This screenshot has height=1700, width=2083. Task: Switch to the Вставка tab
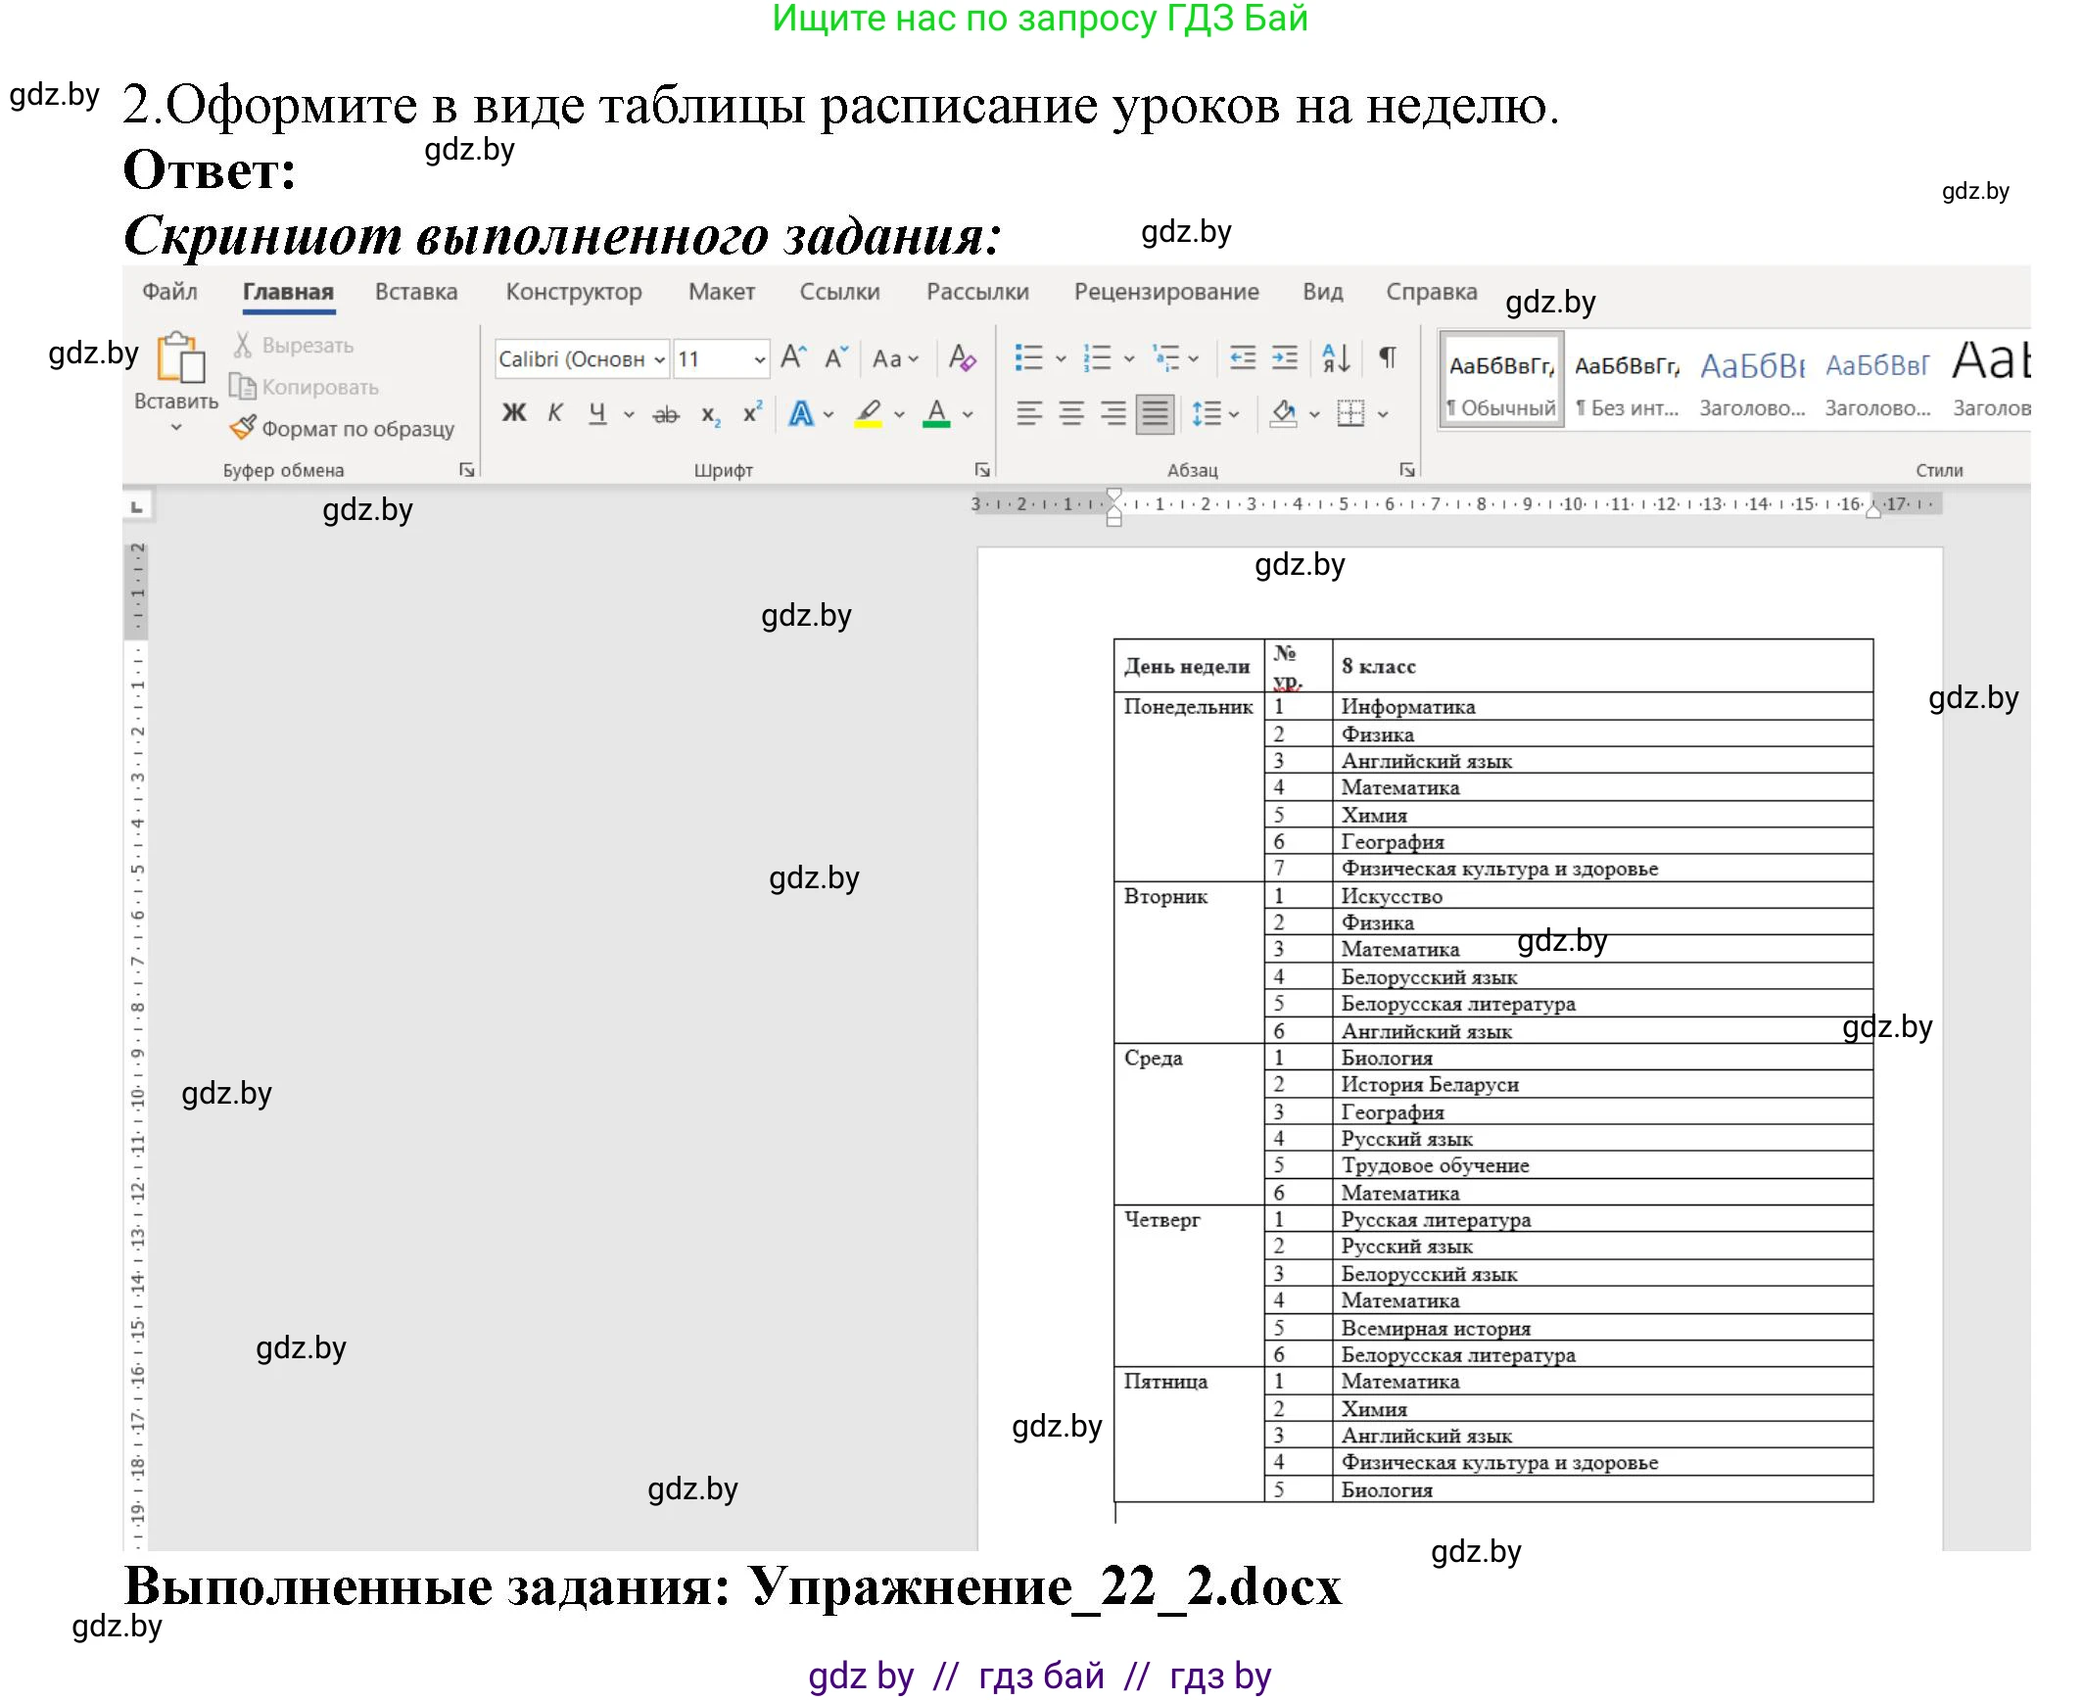pos(415,291)
